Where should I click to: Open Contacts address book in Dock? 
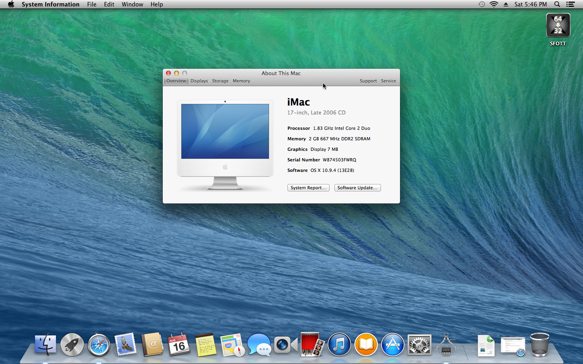[152, 345]
